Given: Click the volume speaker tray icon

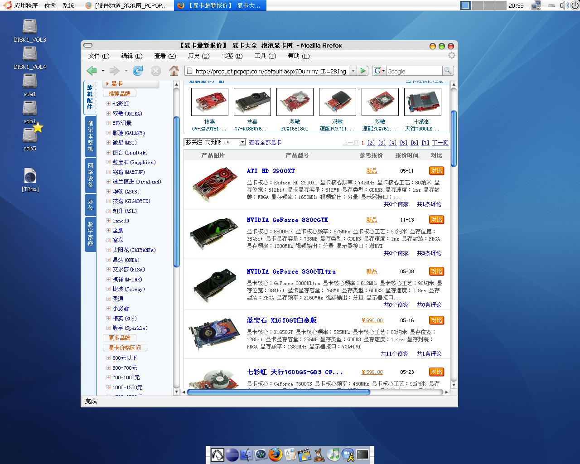Looking at the screenshot, I should [564, 5].
